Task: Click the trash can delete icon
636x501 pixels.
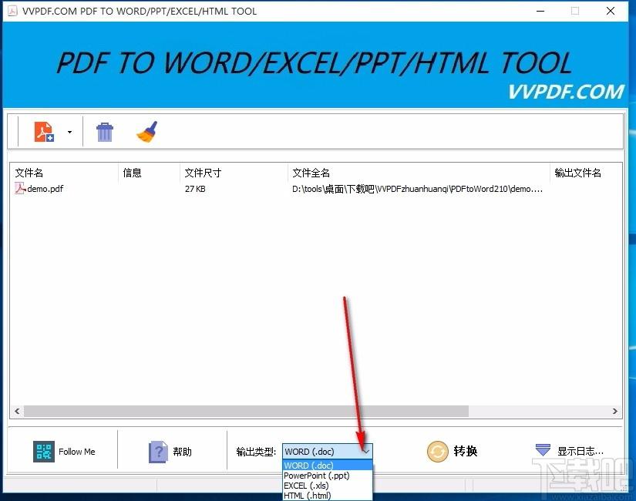Action: (x=105, y=132)
